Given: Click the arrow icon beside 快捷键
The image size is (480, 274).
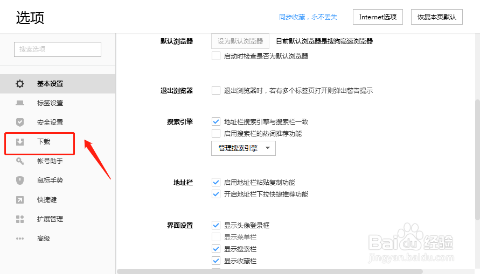Looking at the screenshot, I should (x=20, y=200).
